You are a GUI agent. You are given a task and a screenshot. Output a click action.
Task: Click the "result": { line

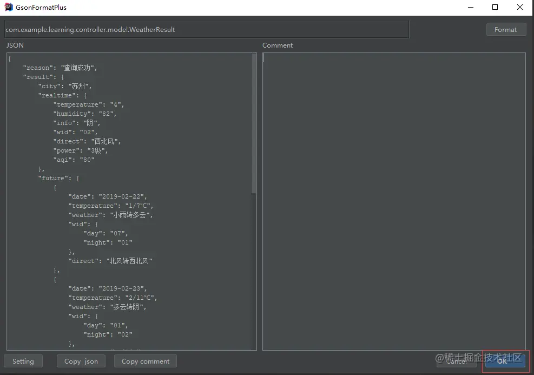44,77
